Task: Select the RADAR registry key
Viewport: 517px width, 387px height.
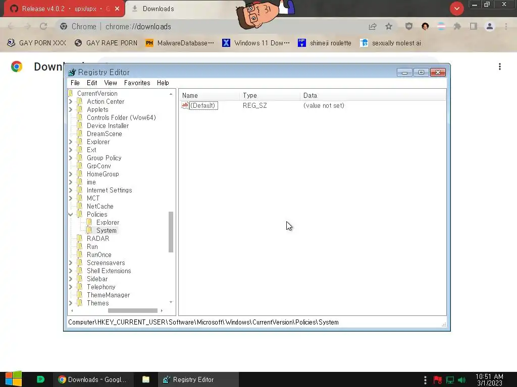Action: 97,238
